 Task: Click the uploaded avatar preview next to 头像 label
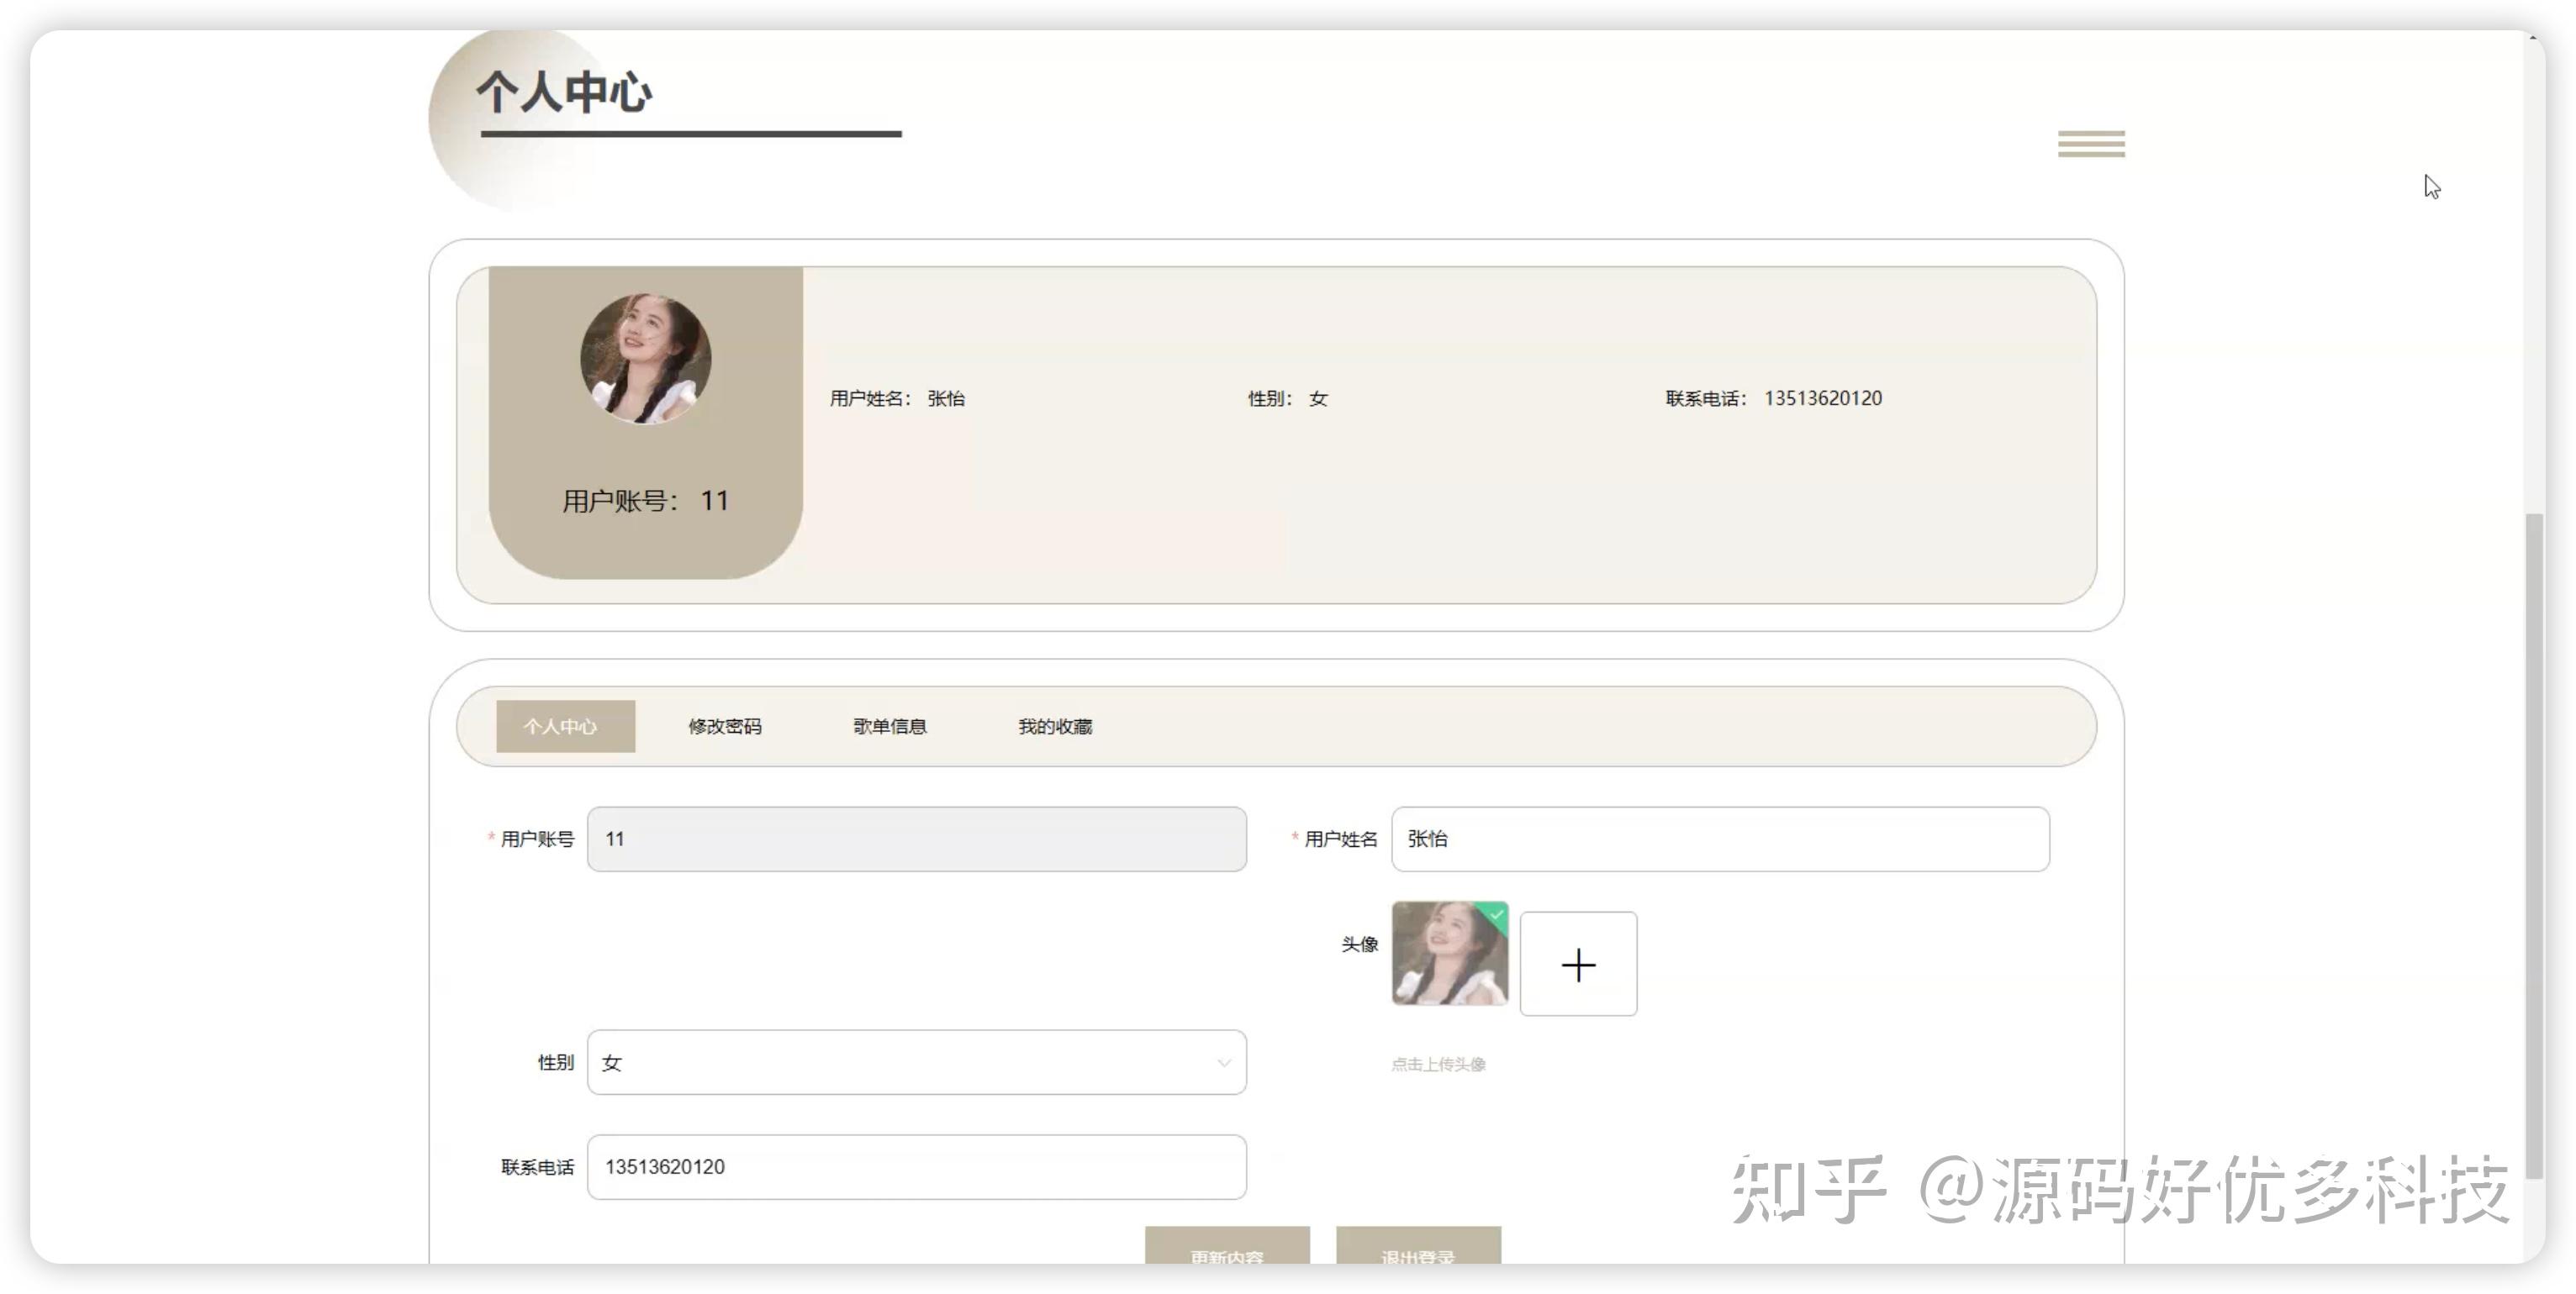[1448, 957]
